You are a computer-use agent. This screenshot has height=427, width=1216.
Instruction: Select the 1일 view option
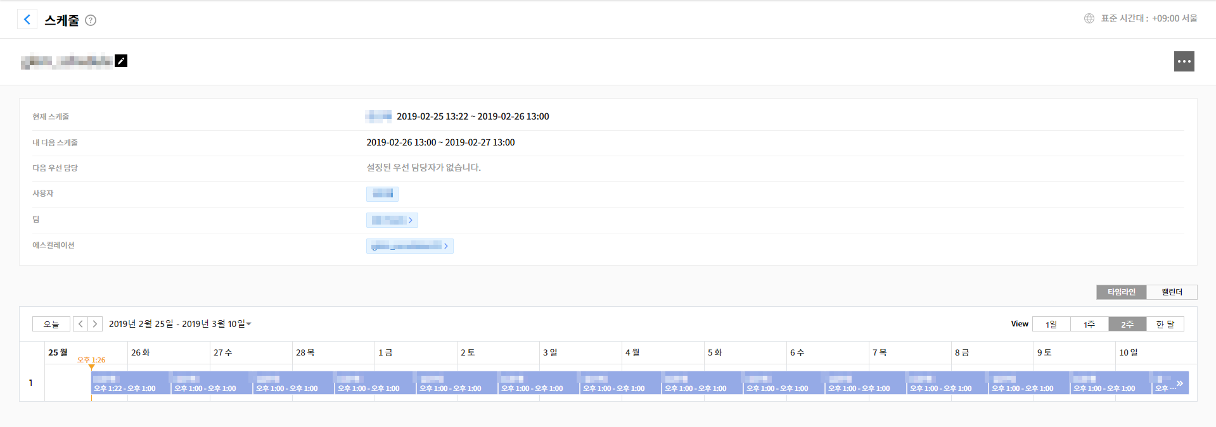point(1051,324)
